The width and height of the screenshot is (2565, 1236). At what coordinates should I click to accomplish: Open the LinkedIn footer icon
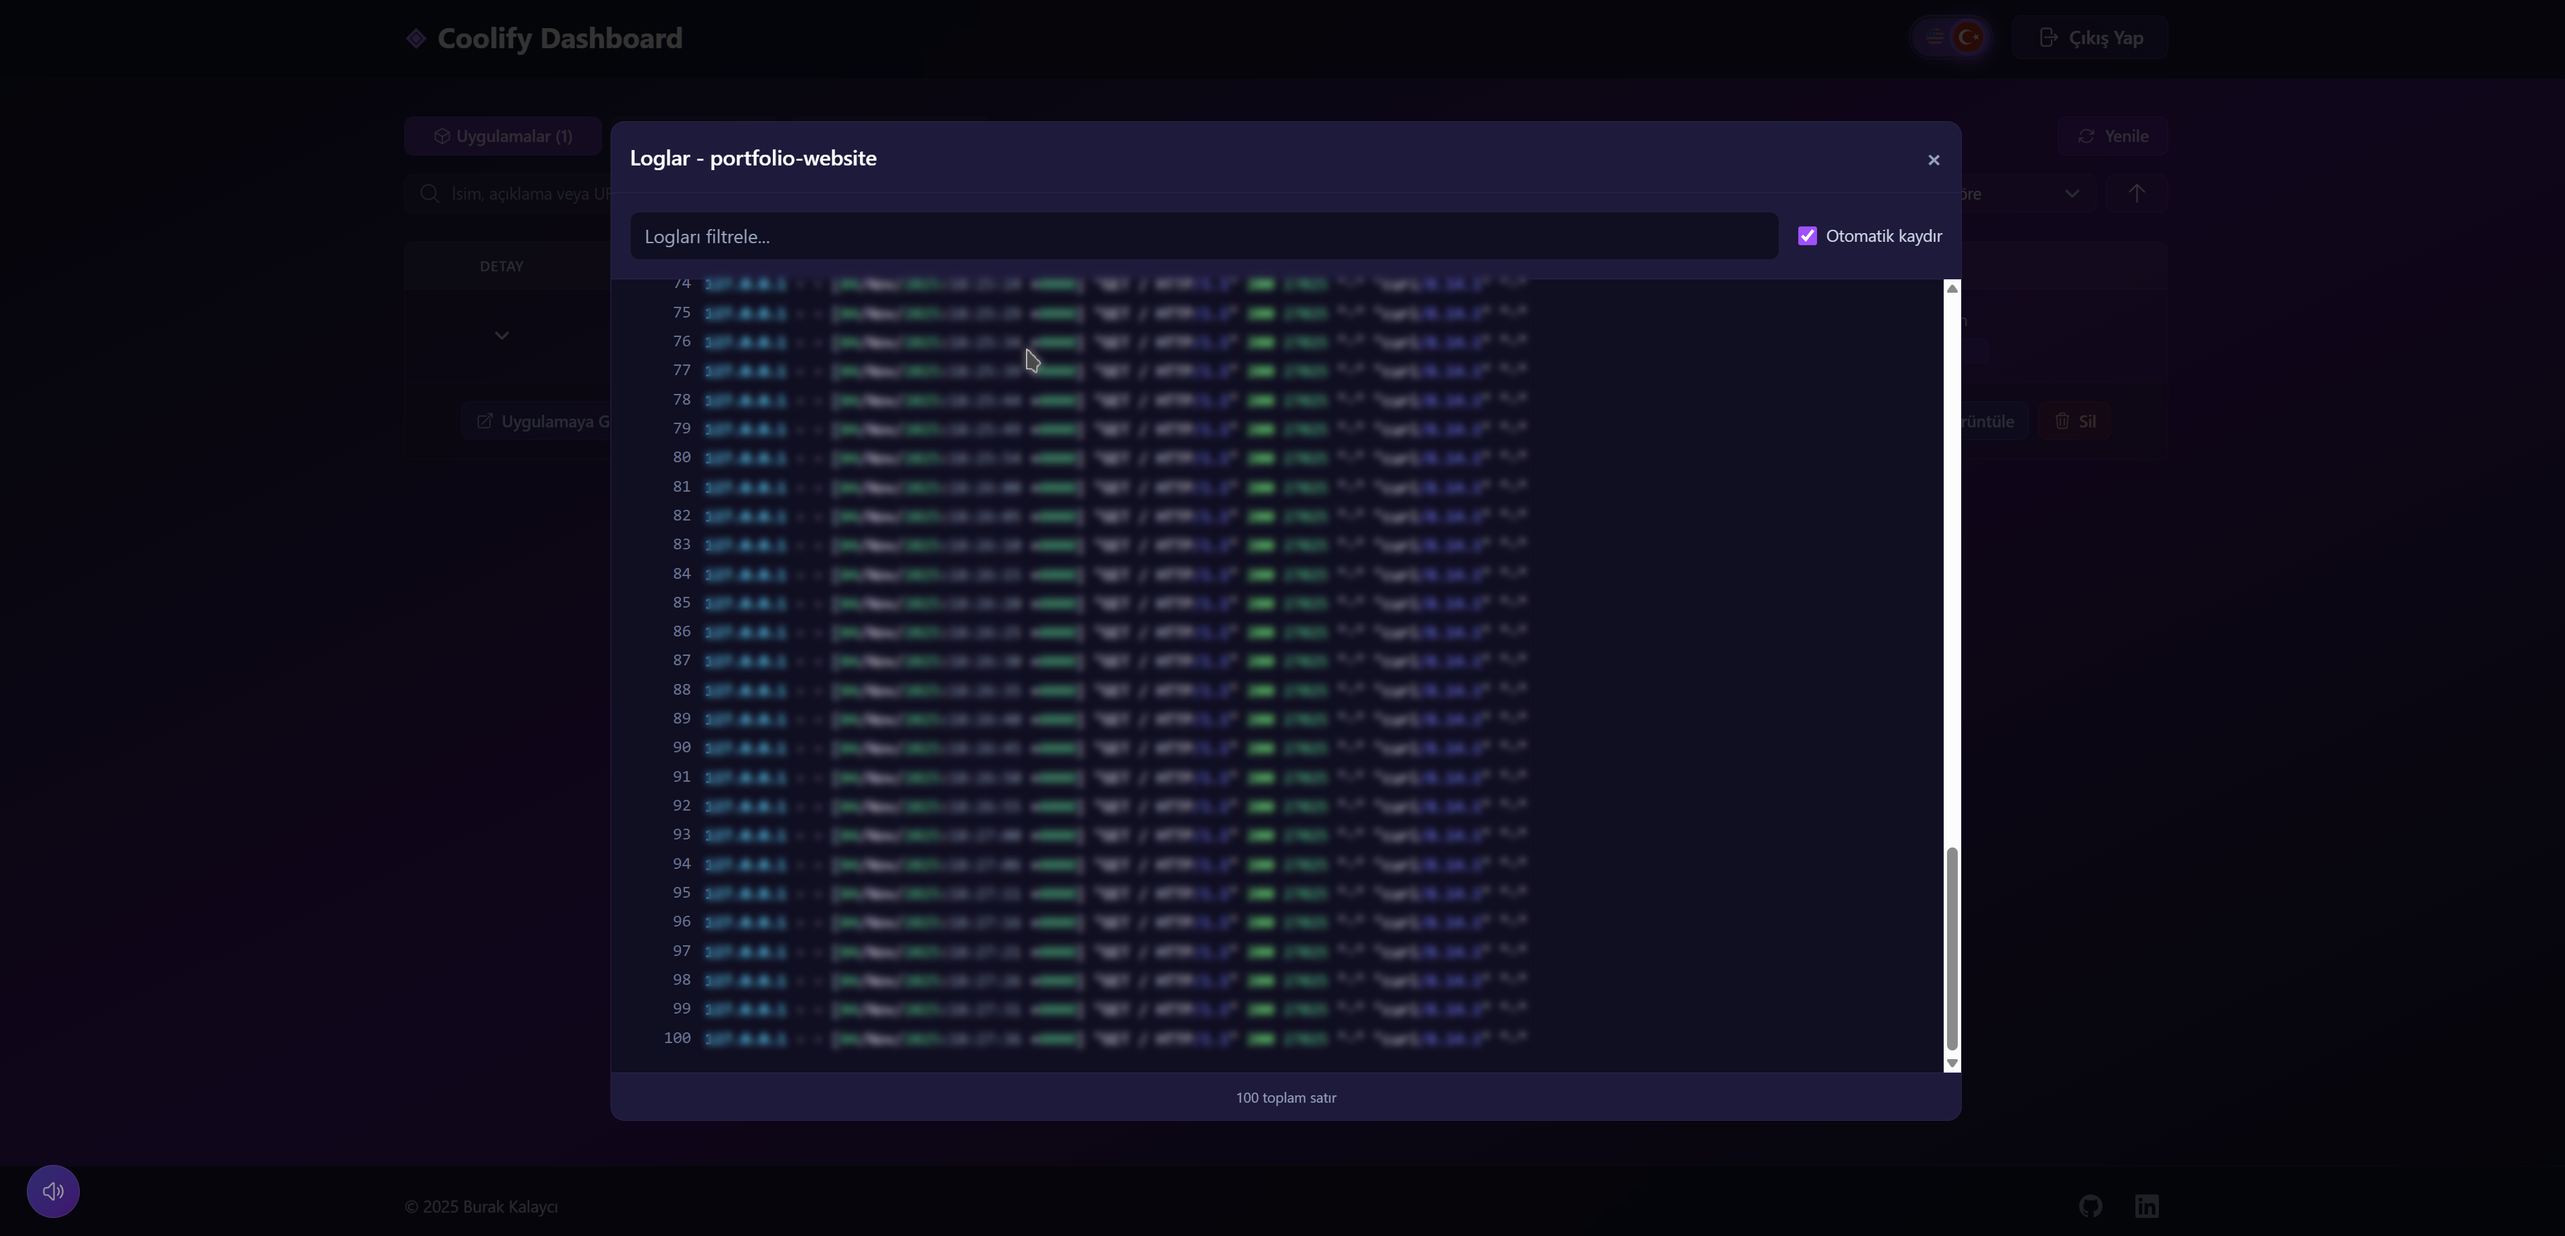pyautogui.click(x=2146, y=1206)
